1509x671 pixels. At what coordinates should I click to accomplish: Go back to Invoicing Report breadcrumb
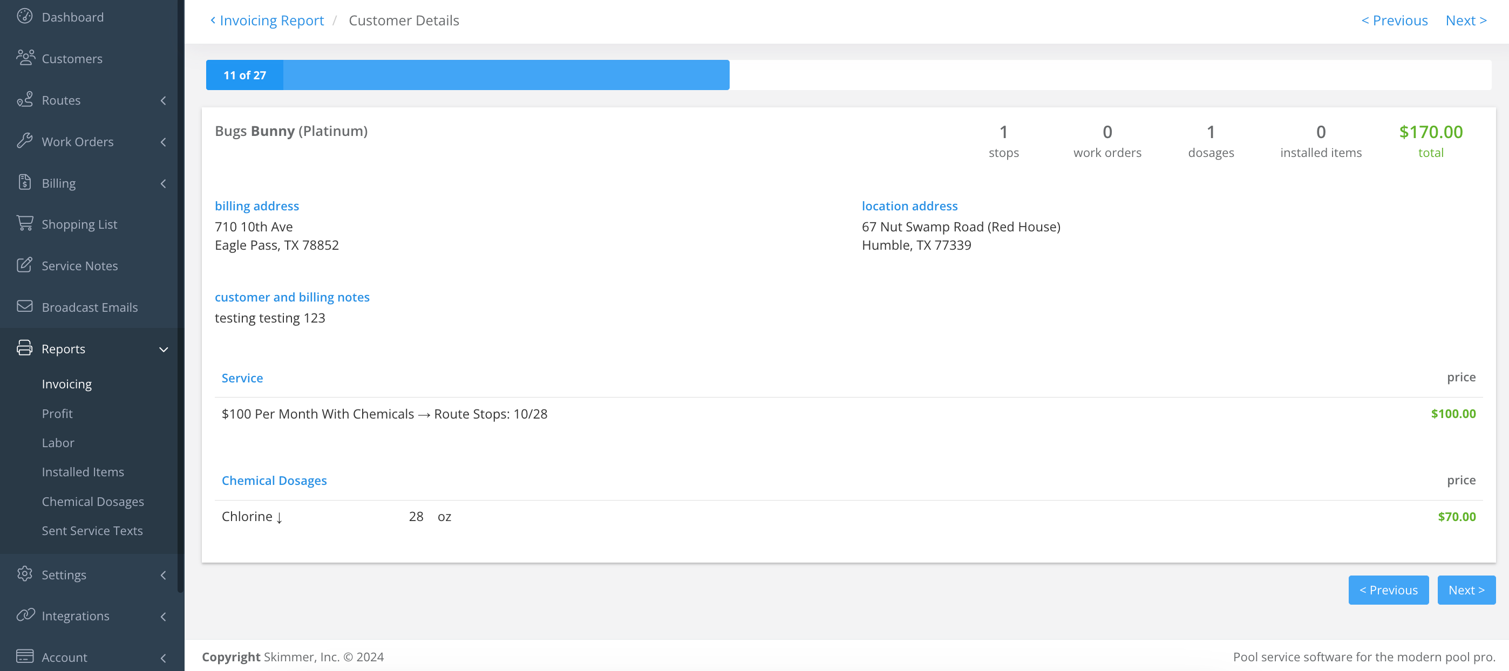pos(267,20)
